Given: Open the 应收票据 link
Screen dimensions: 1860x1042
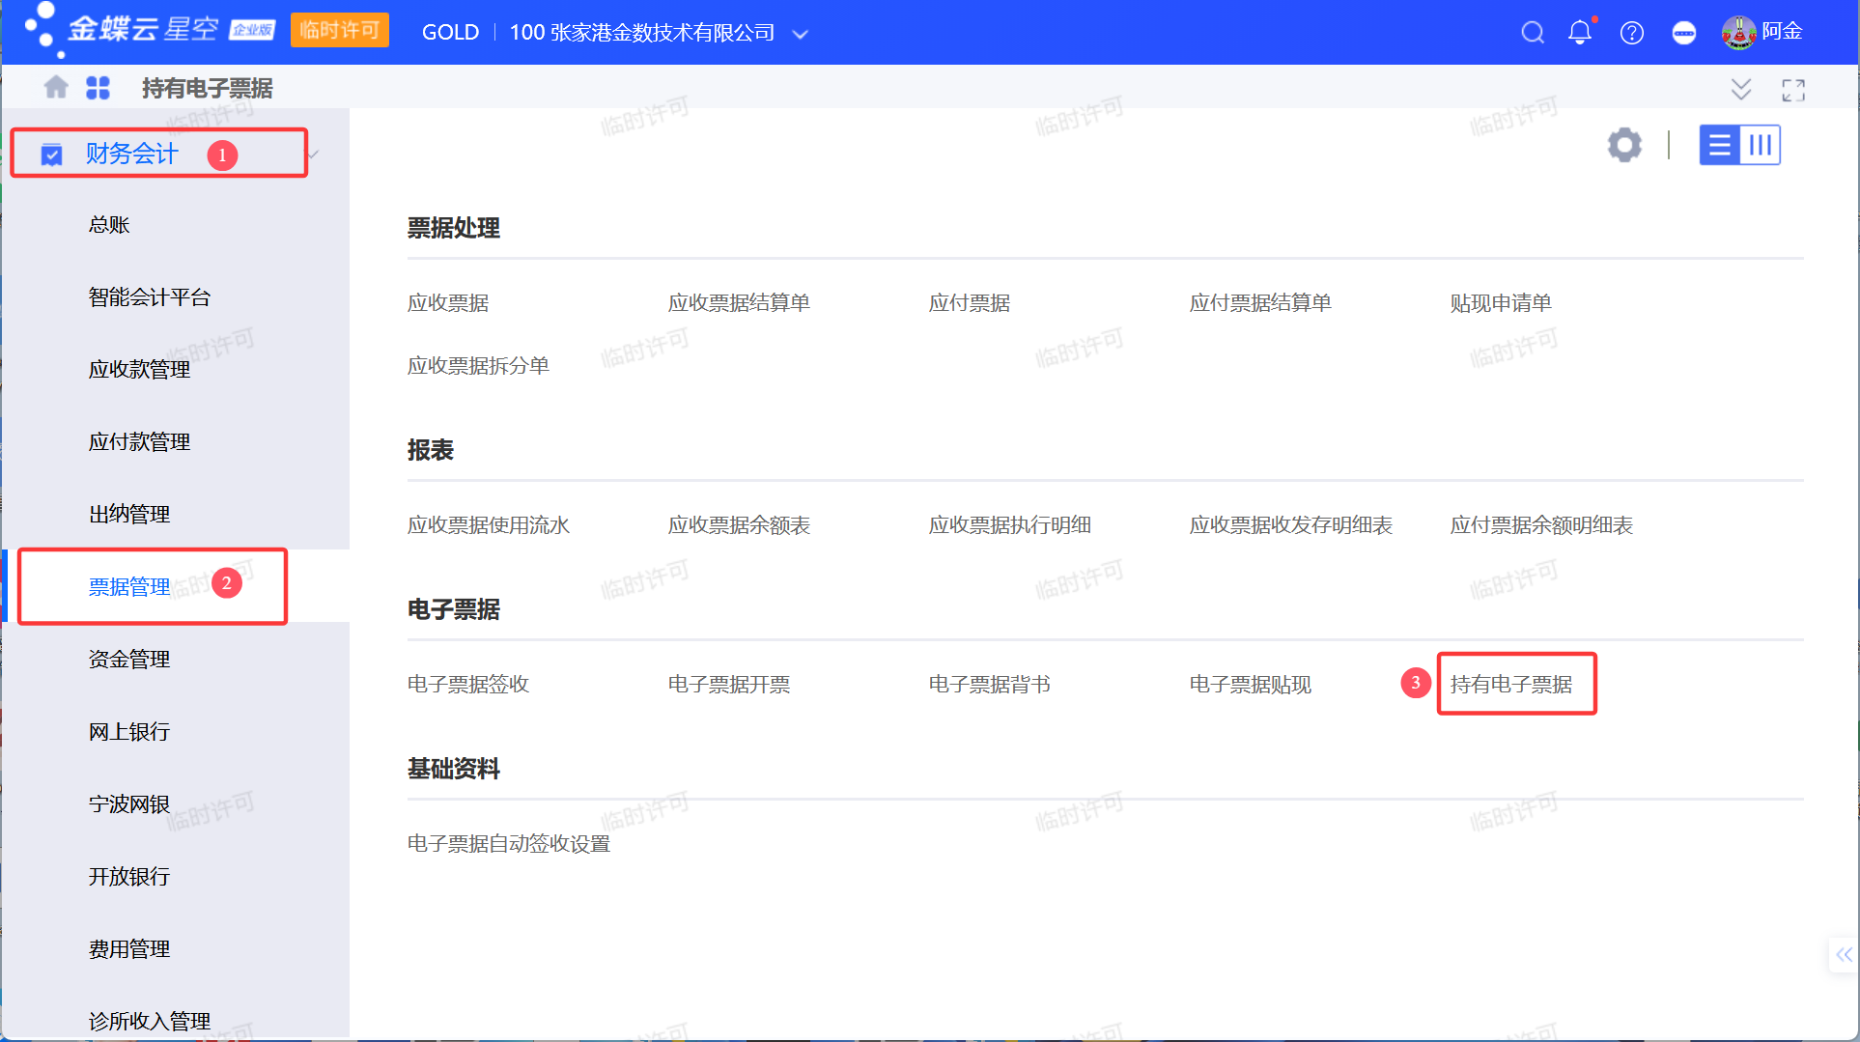Looking at the screenshot, I should (448, 303).
